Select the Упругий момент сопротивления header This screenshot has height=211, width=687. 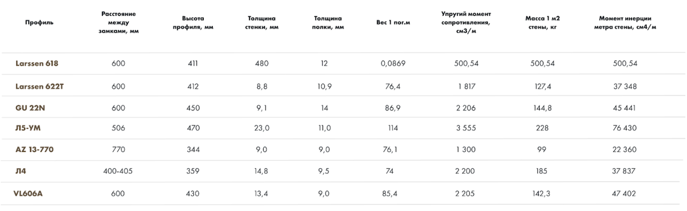point(467,22)
